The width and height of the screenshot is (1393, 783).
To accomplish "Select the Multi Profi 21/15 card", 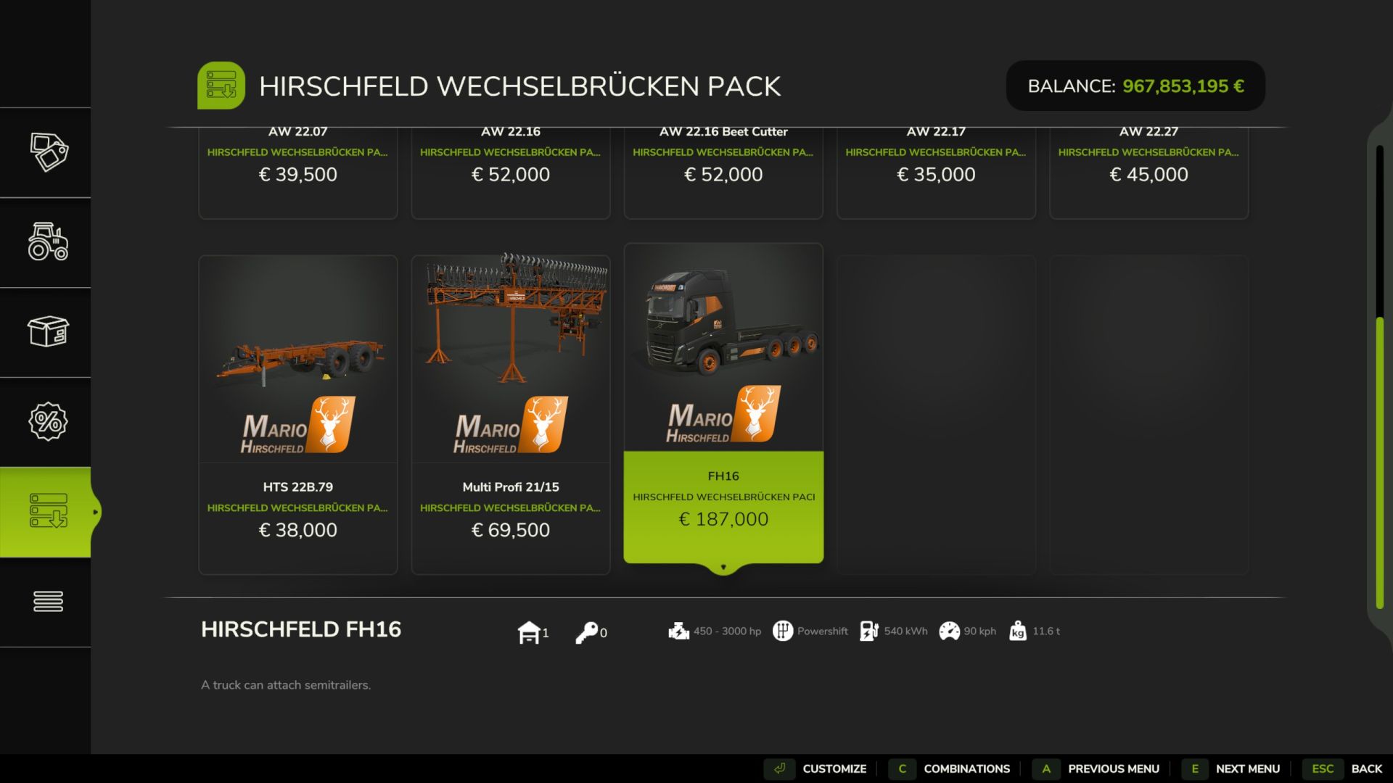I will [511, 415].
